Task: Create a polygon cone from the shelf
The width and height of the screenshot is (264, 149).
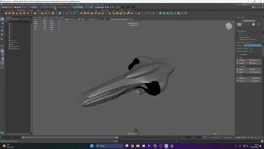Action: tap(17, 13)
